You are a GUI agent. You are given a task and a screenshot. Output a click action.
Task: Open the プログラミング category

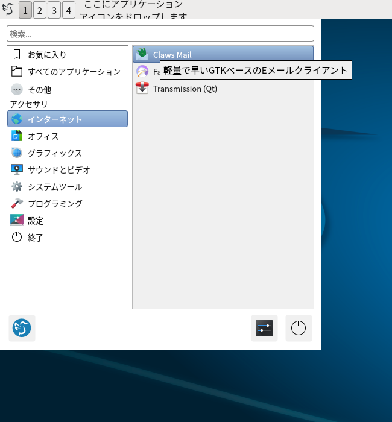[x=68, y=204]
